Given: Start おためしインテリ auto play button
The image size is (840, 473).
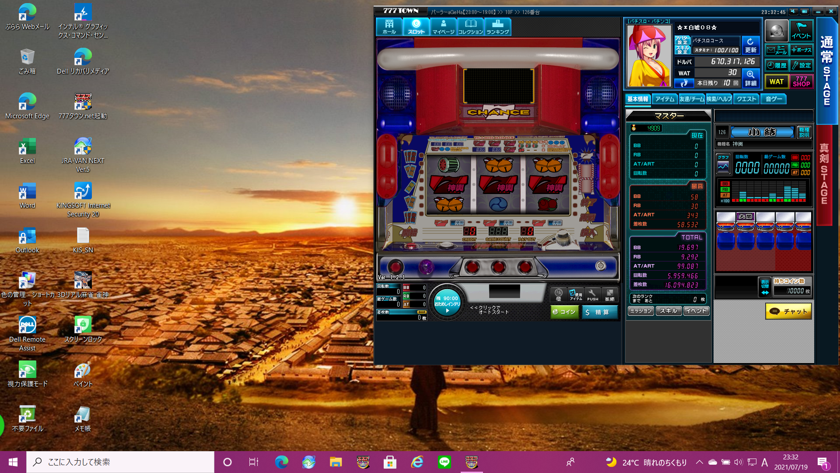Looking at the screenshot, I should tap(447, 302).
